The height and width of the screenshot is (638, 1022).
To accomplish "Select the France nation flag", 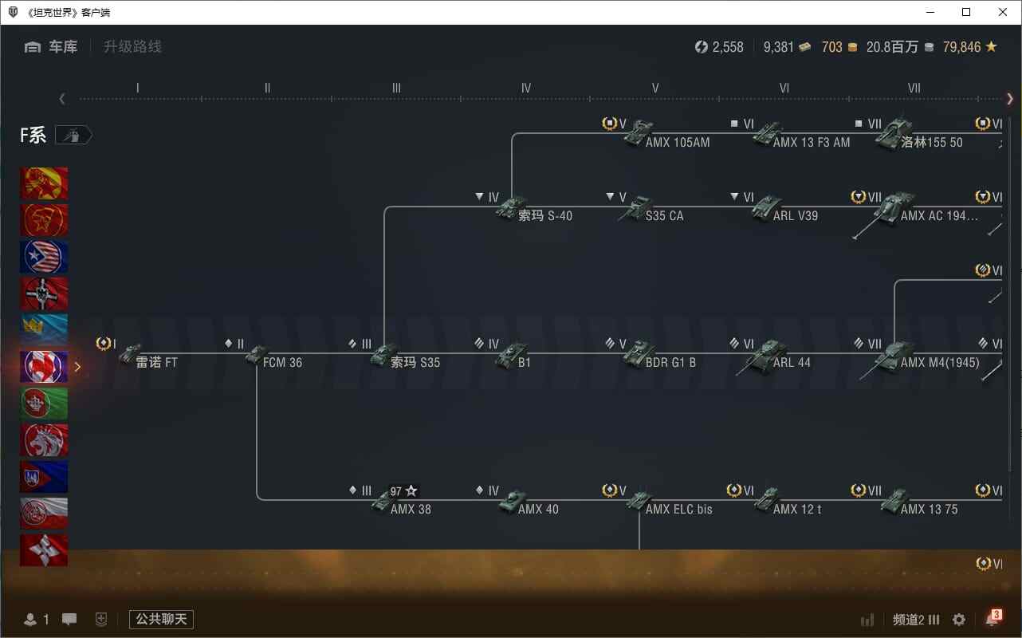I will pos(44,367).
